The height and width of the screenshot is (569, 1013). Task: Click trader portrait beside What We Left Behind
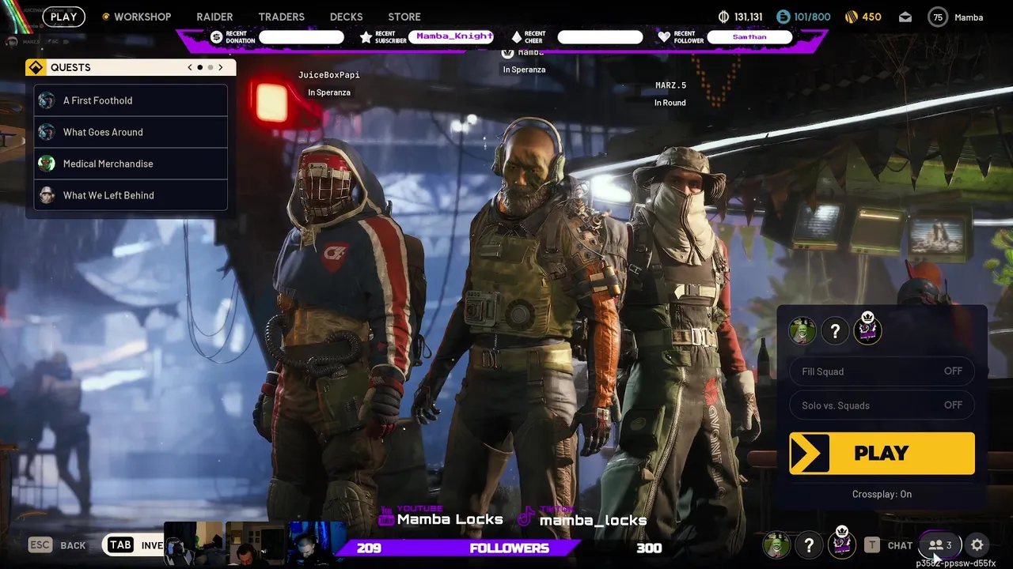(x=47, y=195)
